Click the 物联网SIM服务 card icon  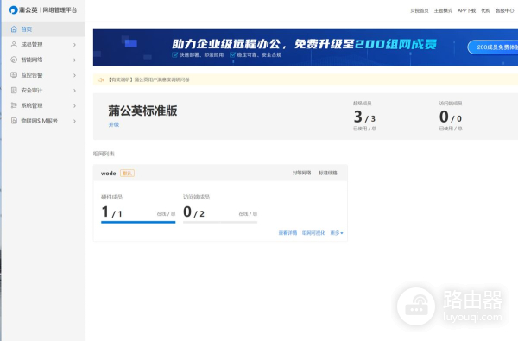(14, 121)
